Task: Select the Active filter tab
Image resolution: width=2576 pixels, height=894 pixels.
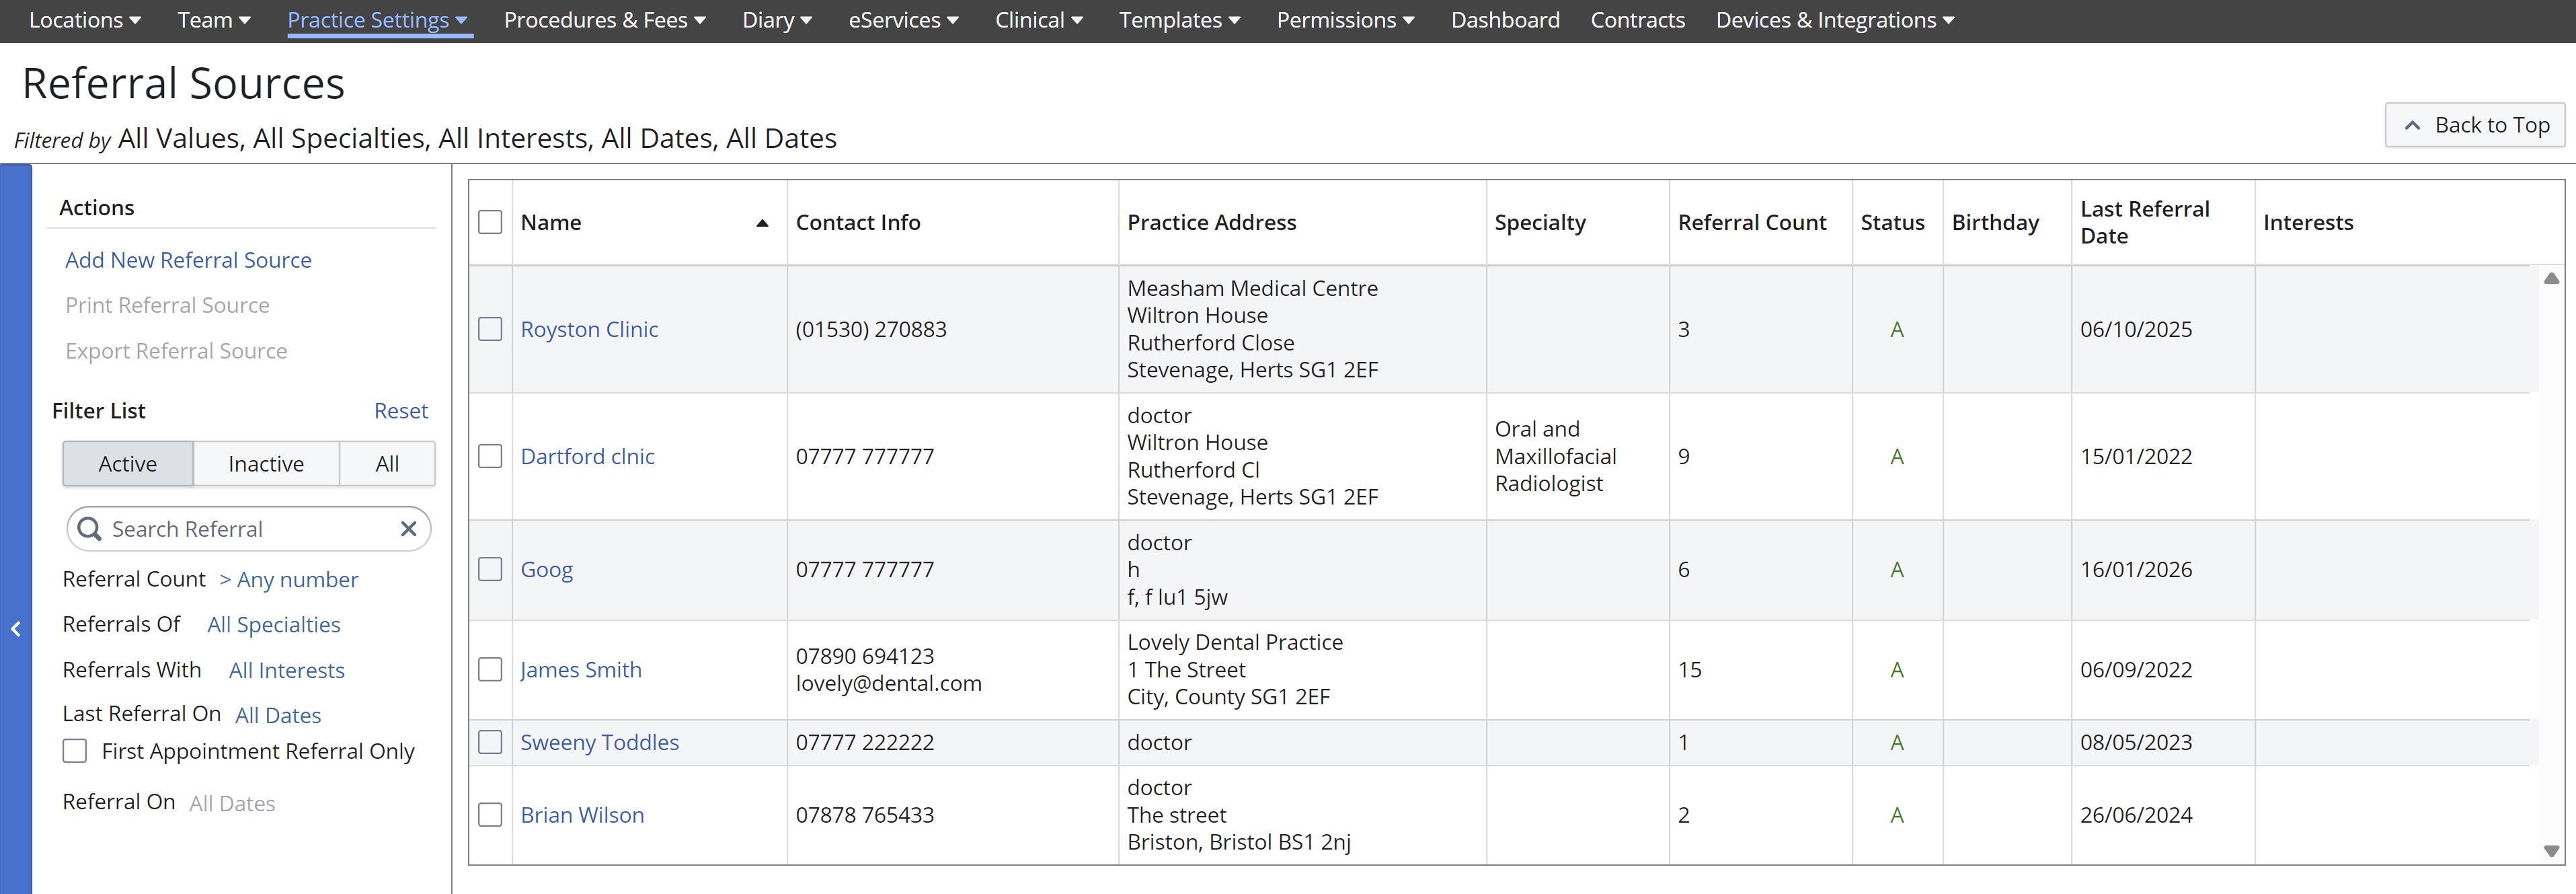Action: pos(128,464)
